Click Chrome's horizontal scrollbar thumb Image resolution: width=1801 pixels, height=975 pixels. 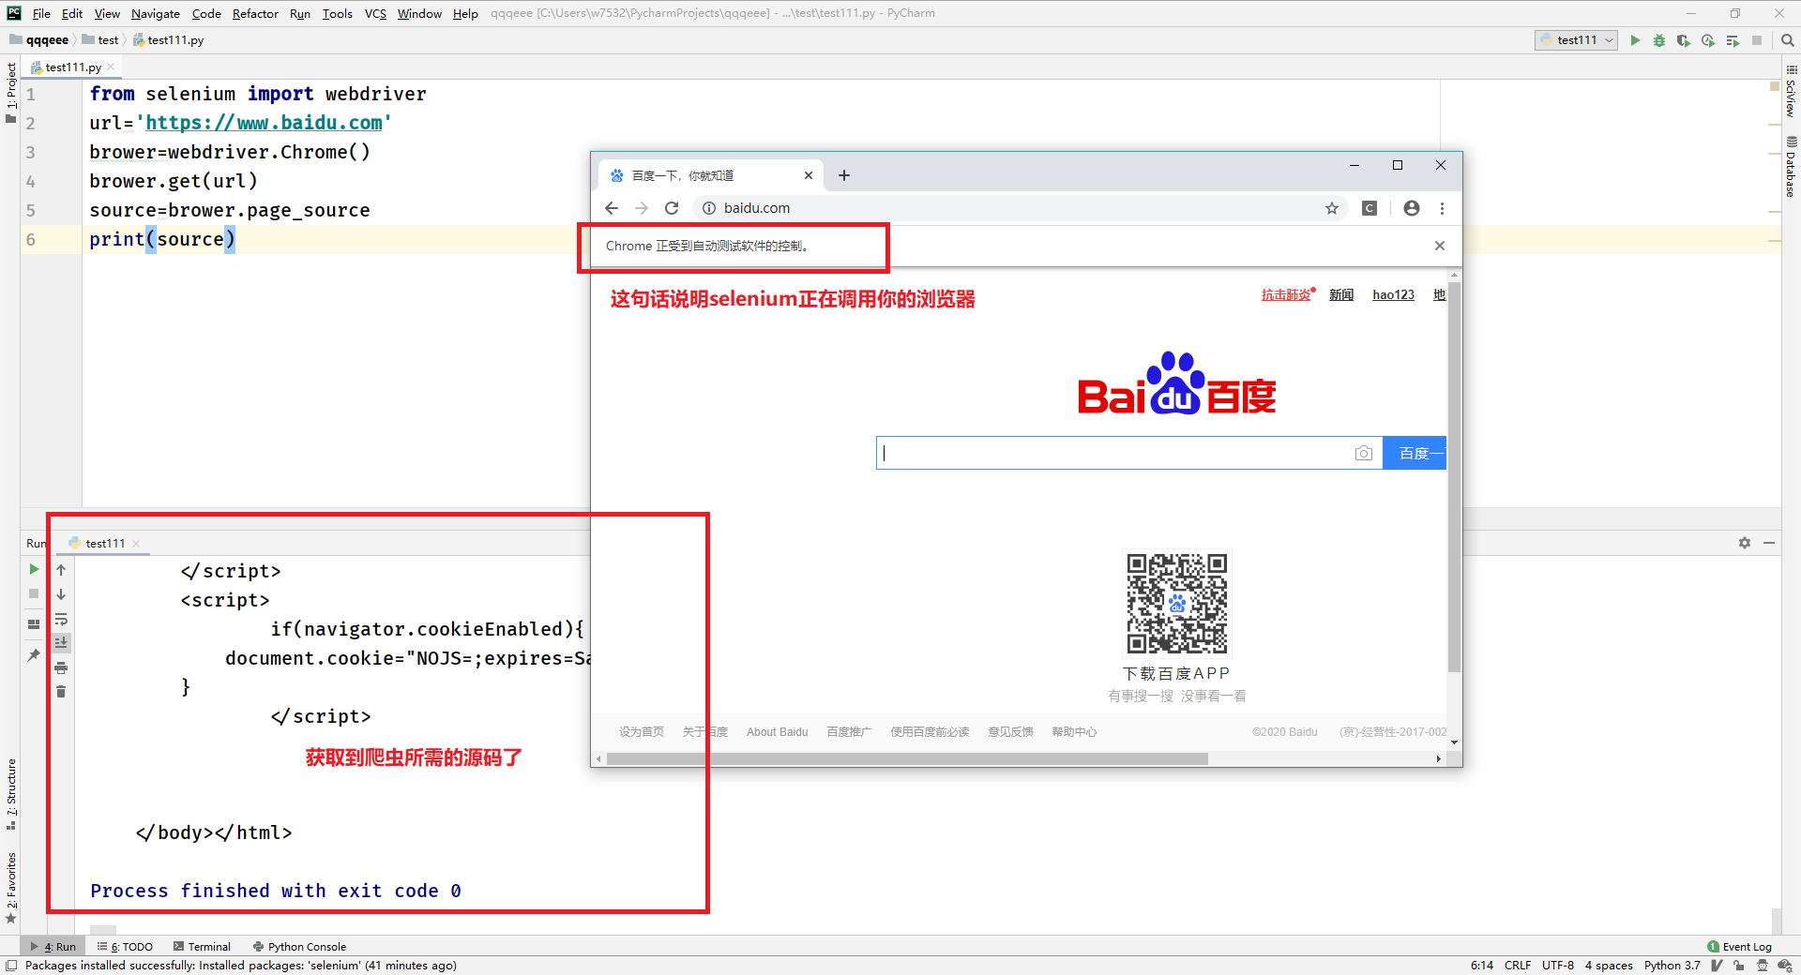(x=907, y=758)
